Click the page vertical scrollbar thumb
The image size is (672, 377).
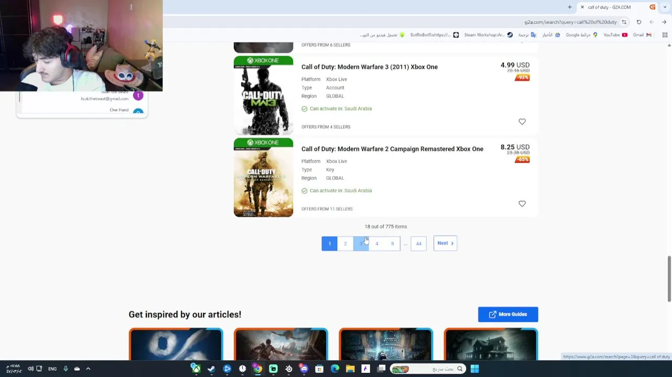(x=669, y=279)
